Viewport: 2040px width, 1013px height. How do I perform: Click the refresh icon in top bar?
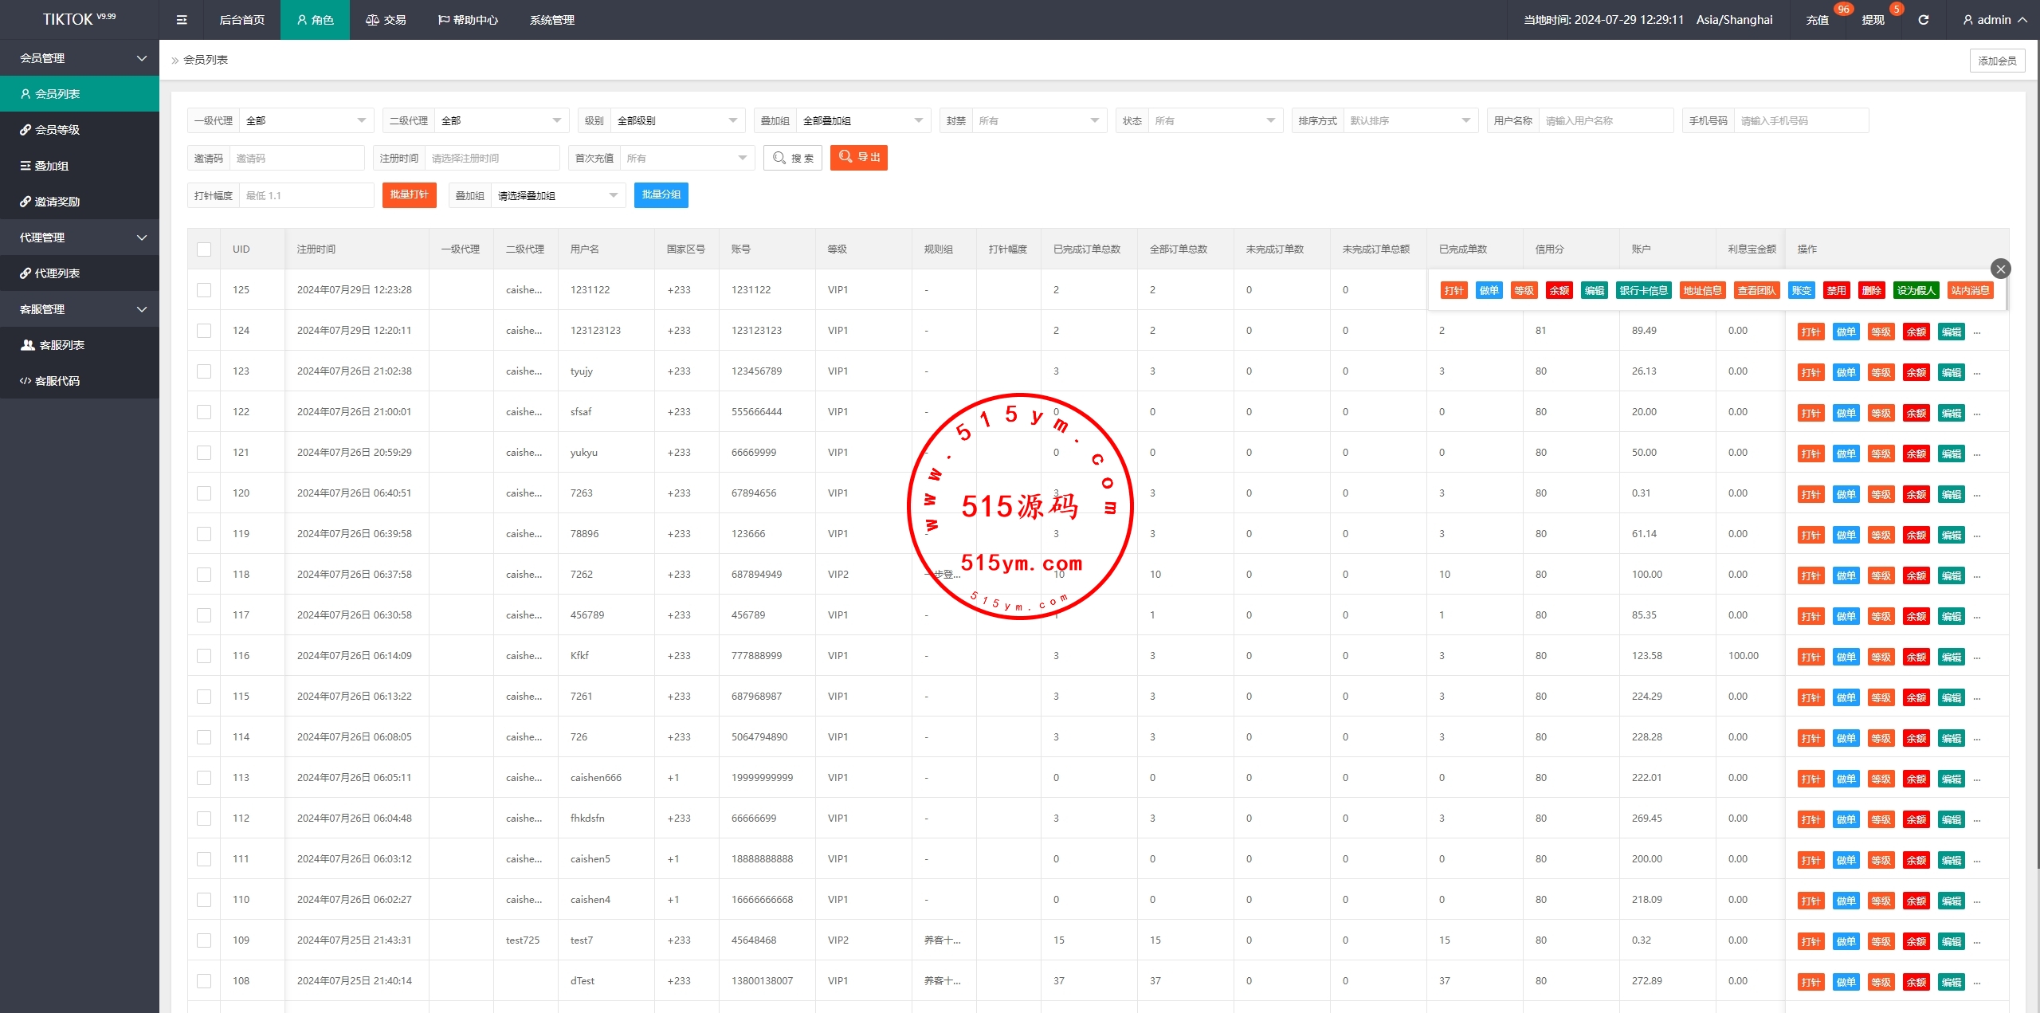tap(1923, 20)
